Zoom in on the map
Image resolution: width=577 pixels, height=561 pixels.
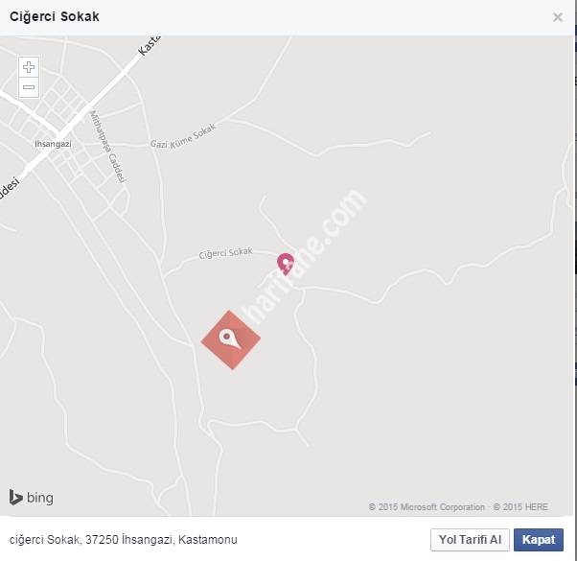pyautogui.click(x=29, y=67)
